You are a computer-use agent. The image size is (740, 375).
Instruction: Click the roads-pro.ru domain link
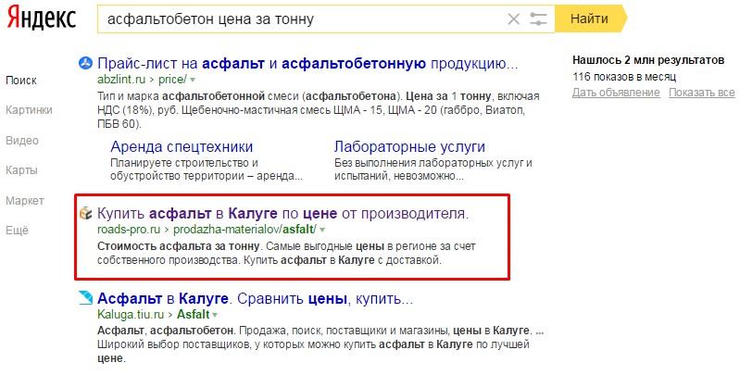click(x=129, y=230)
